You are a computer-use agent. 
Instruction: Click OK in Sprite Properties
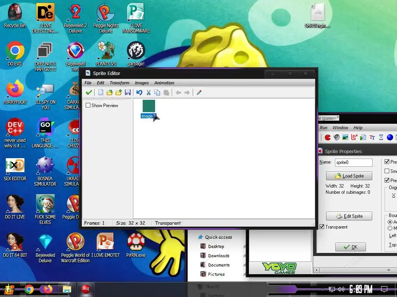(350, 247)
